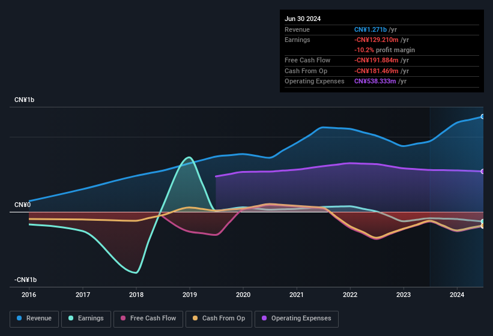
Task: Toggle the Earnings legend button
Action: point(86,319)
